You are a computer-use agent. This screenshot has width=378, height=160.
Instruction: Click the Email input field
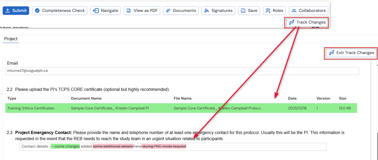click(x=182, y=71)
